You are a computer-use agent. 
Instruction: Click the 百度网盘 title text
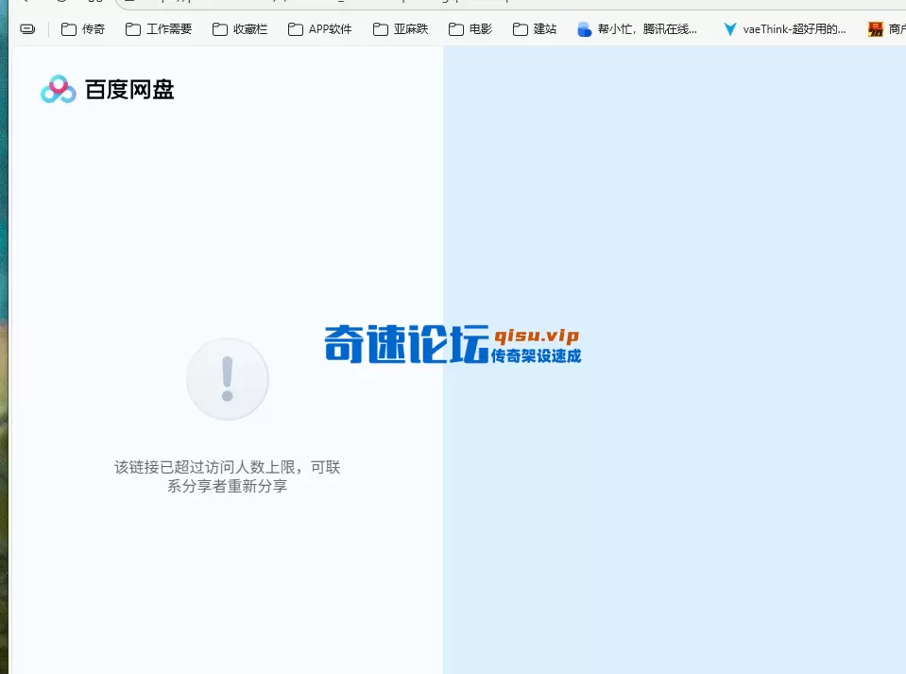click(x=129, y=89)
